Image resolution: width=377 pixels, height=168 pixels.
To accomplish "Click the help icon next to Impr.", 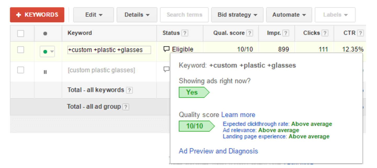I will point(285,33).
